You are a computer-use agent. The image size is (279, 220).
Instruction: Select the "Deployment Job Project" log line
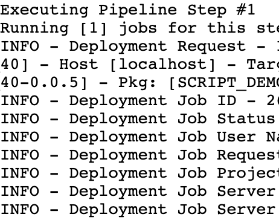pos(139,173)
